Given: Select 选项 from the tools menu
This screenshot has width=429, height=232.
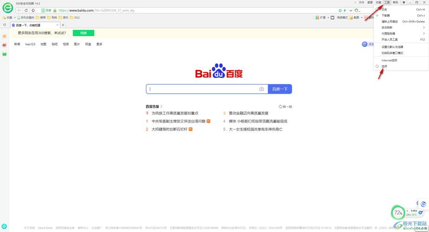Looking at the screenshot, I should (x=384, y=66).
